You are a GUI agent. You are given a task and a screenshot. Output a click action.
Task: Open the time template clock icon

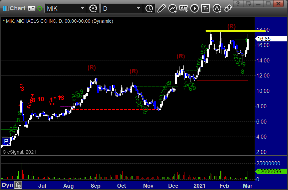coord(149,8)
